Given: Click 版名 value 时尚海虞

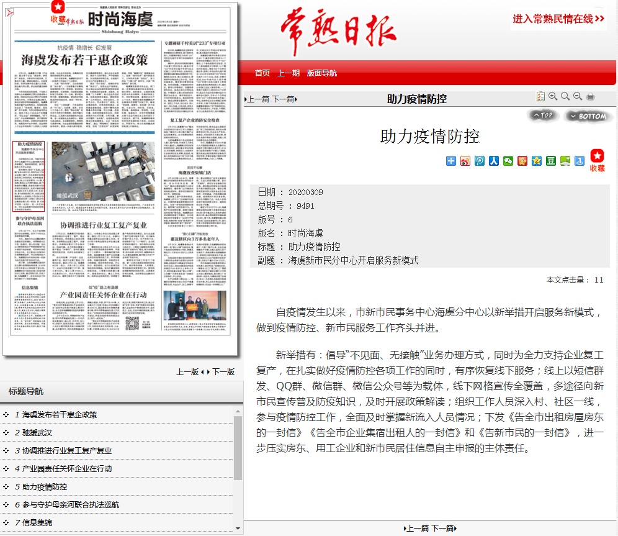Looking at the screenshot, I should coord(305,233).
